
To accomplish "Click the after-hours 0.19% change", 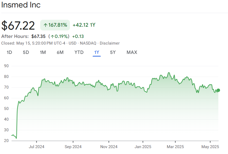I will 59,36.
